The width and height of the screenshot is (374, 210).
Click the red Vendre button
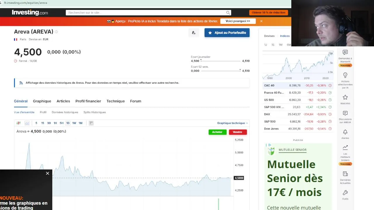(x=238, y=132)
